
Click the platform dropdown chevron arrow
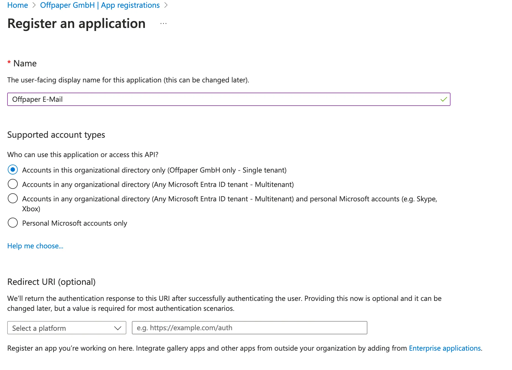118,328
